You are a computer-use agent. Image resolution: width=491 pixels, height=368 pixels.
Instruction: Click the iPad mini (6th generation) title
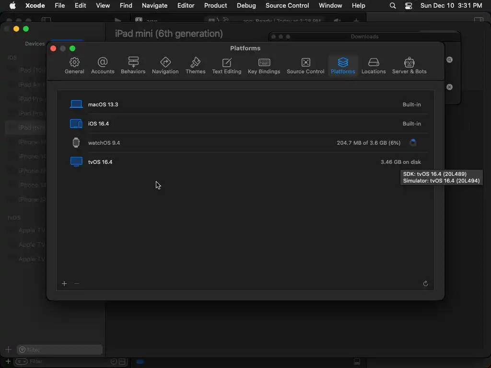(x=169, y=34)
